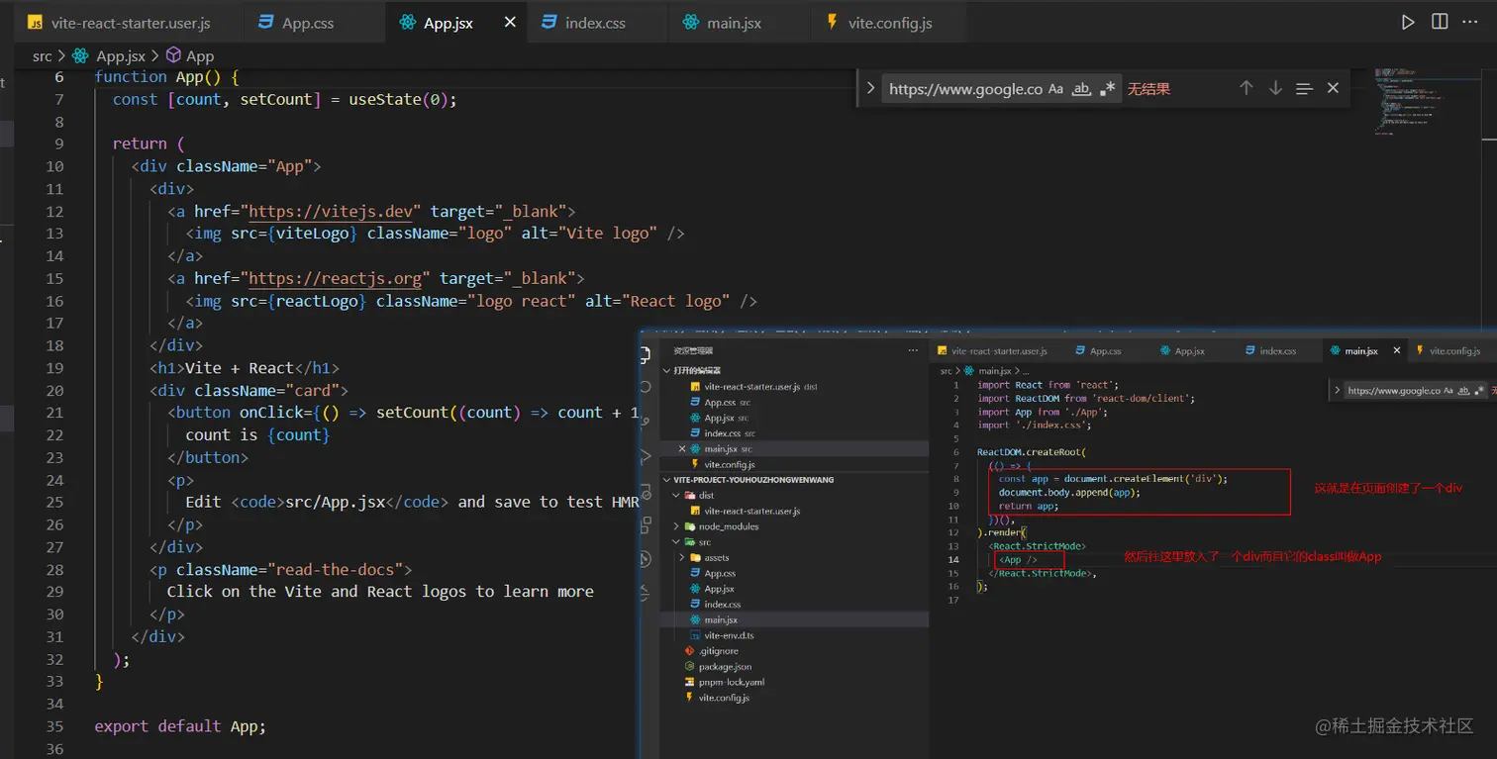
Task: Go to previous match using up arrow
Action: [1247, 88]
